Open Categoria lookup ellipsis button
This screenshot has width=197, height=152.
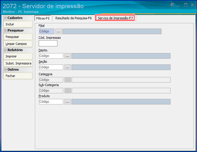tap(68, 80)
